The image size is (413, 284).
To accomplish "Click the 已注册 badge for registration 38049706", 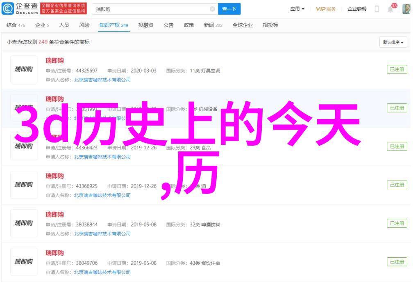I will pos(397,262).
